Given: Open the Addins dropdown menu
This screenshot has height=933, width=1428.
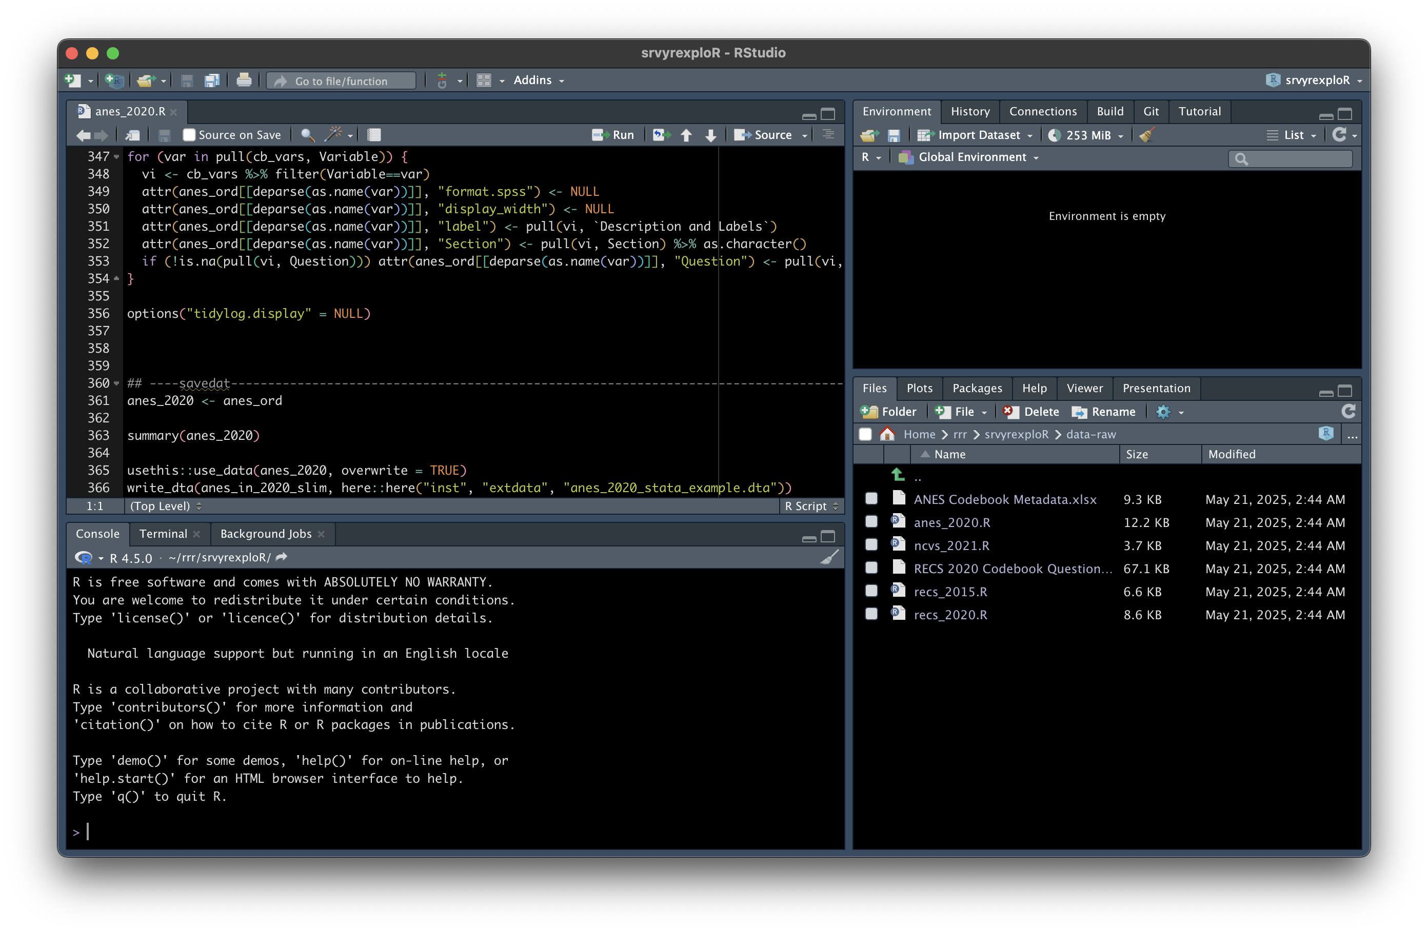Looking at the screenshot, I should pyautogui.click(x=538, y=80).
